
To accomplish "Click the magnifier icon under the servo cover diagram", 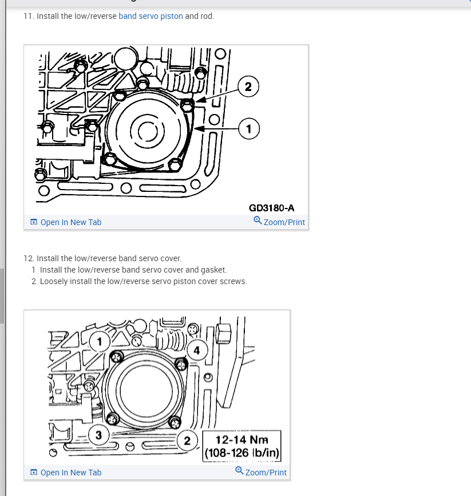I will pyautogui.click(x=239, y=470).
